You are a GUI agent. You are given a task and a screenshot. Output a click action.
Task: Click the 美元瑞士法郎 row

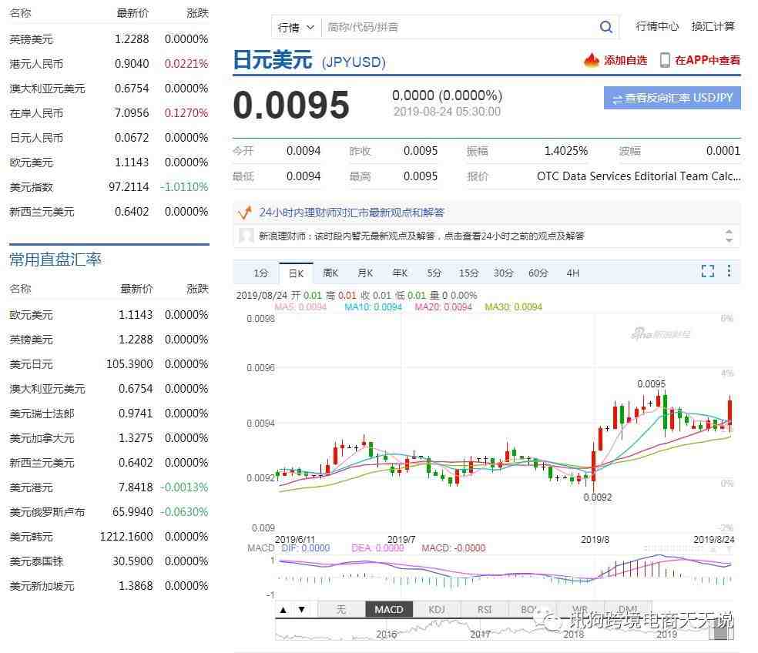pos(109,414)
